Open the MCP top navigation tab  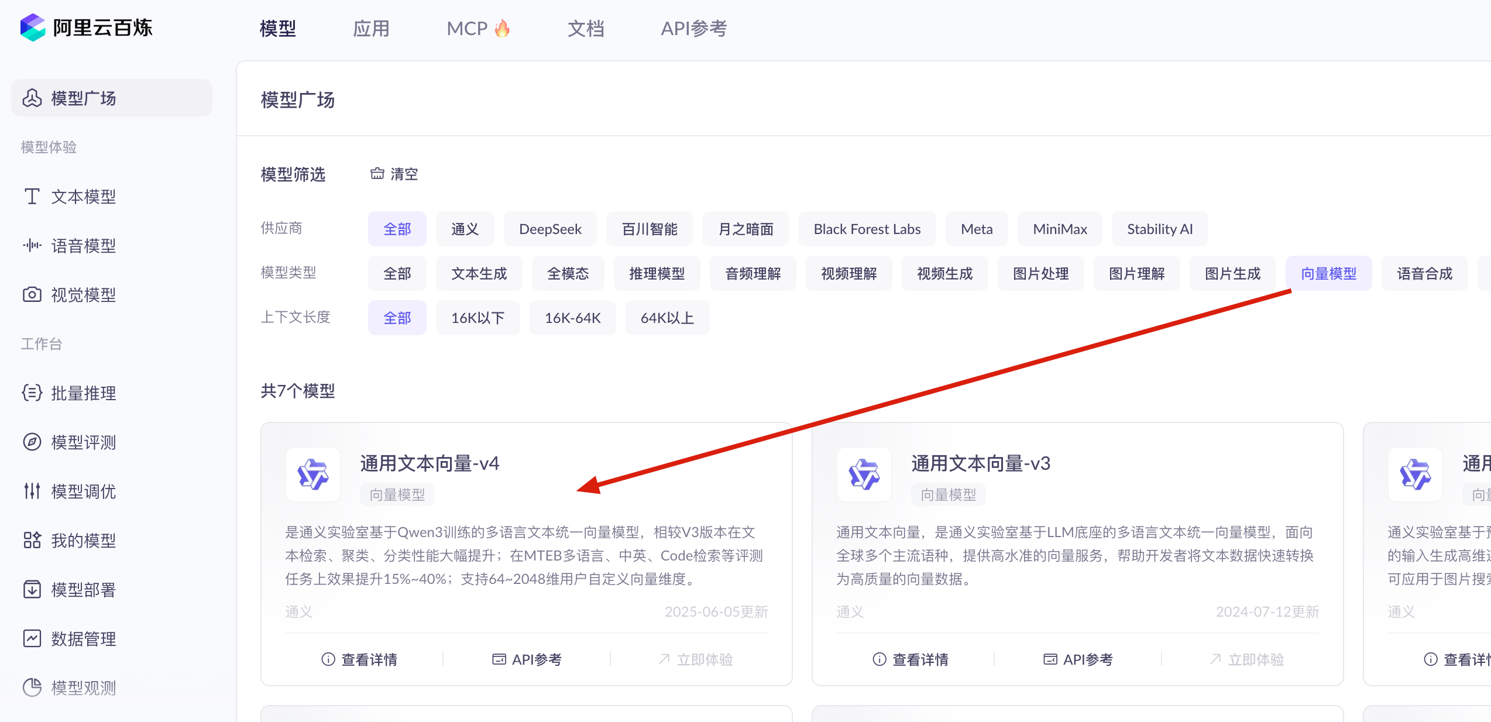click(467, 28)
